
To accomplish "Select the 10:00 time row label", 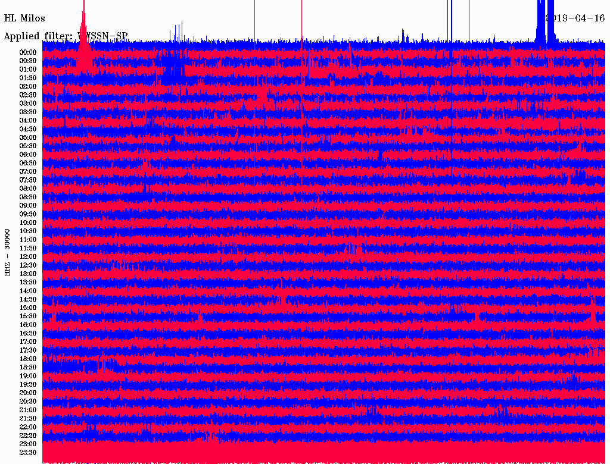I will 28,222.
